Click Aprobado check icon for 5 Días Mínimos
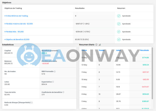156x111 pixels. tap(119, 16)
